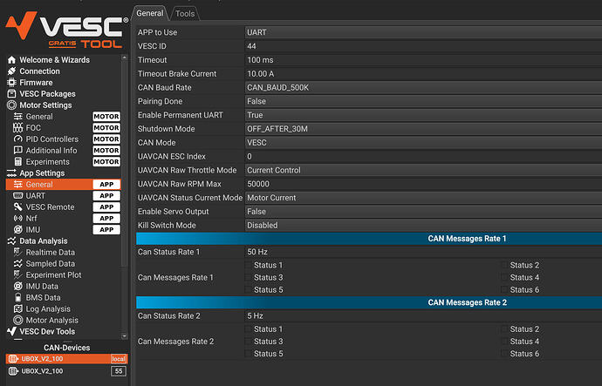This screenshot has width=602, height=386.
Task: Click the BMS Data battery icon
Action: tap(18, 297)
